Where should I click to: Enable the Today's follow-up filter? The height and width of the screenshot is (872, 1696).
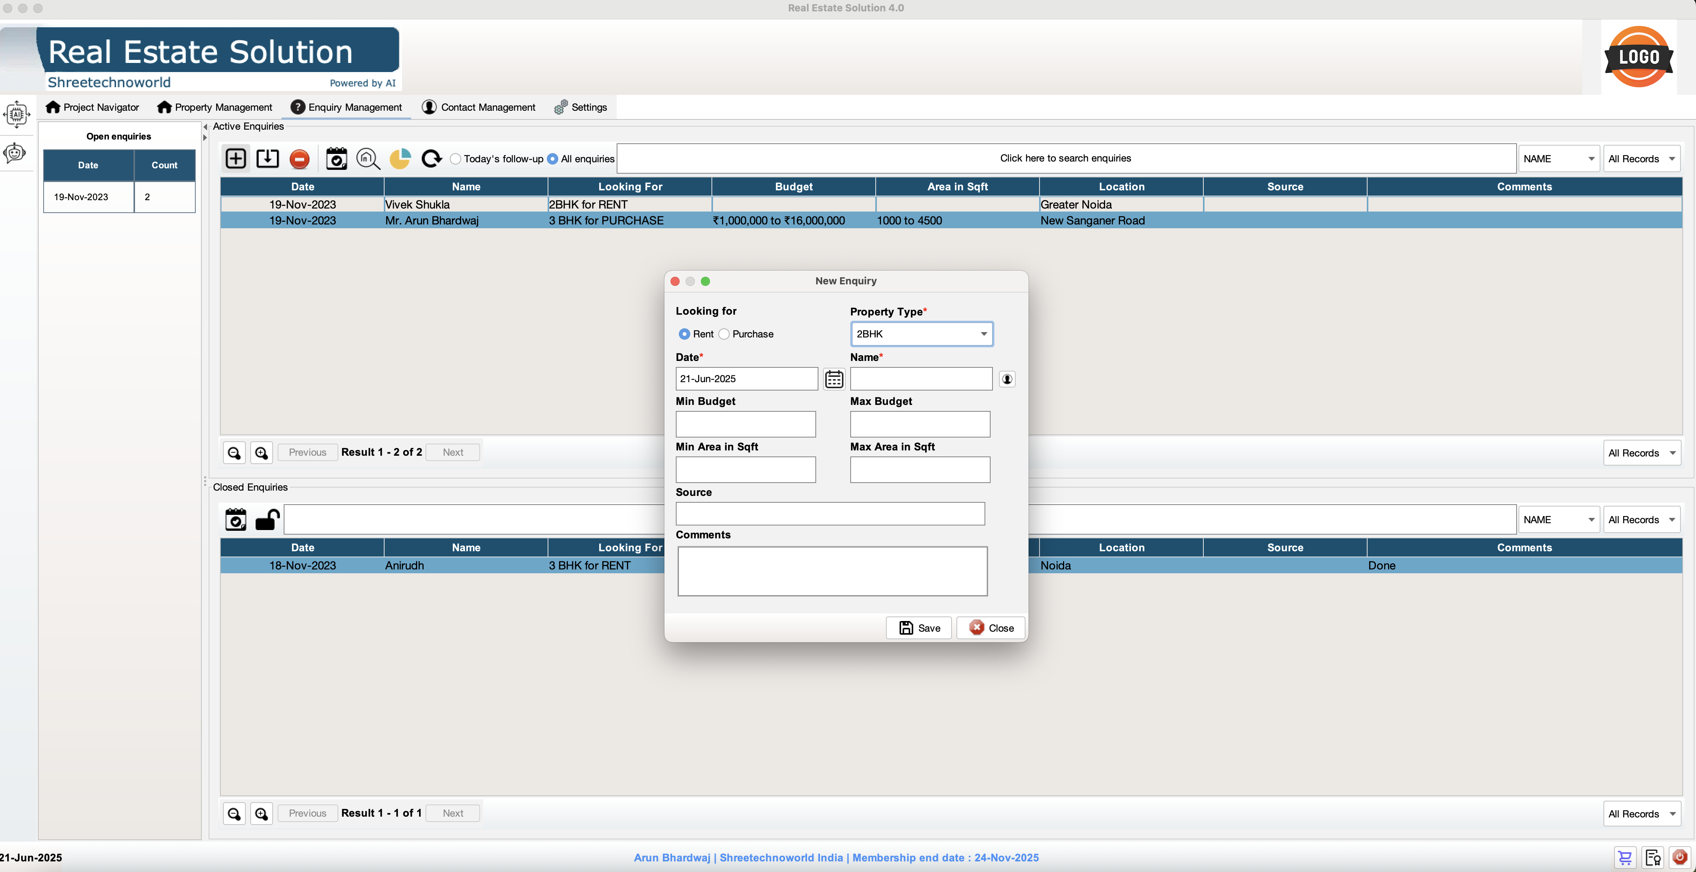click(455, 158)
